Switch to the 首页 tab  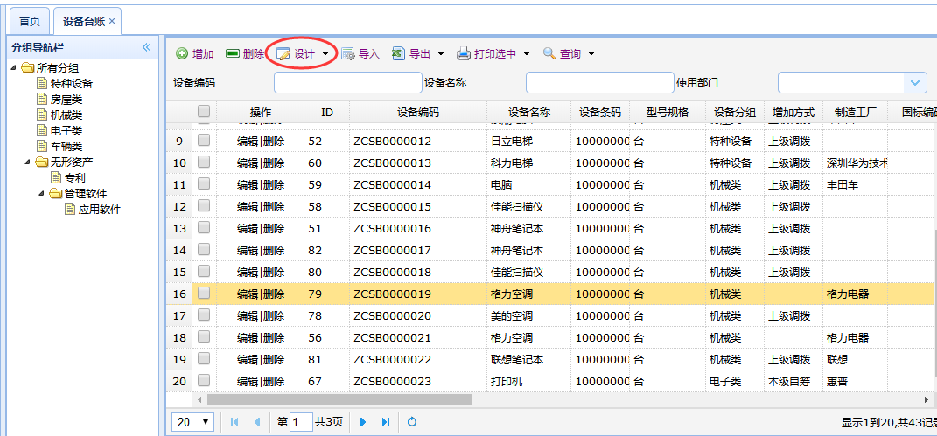click(30, 20)
